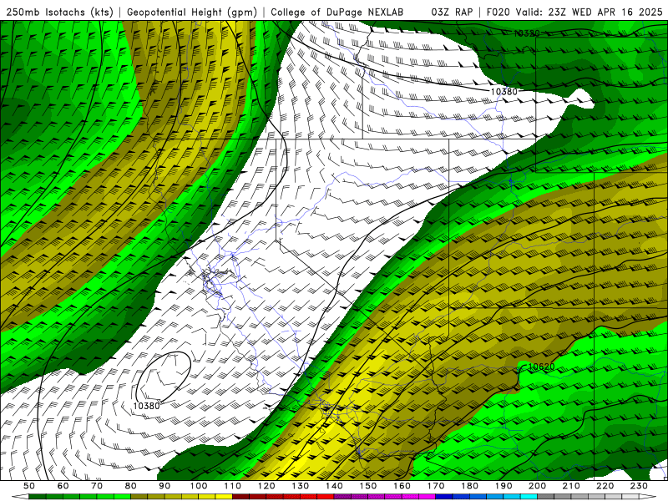Click the 220 knots legend number
The image size is (668, 501).
click(x=605, y=486)
